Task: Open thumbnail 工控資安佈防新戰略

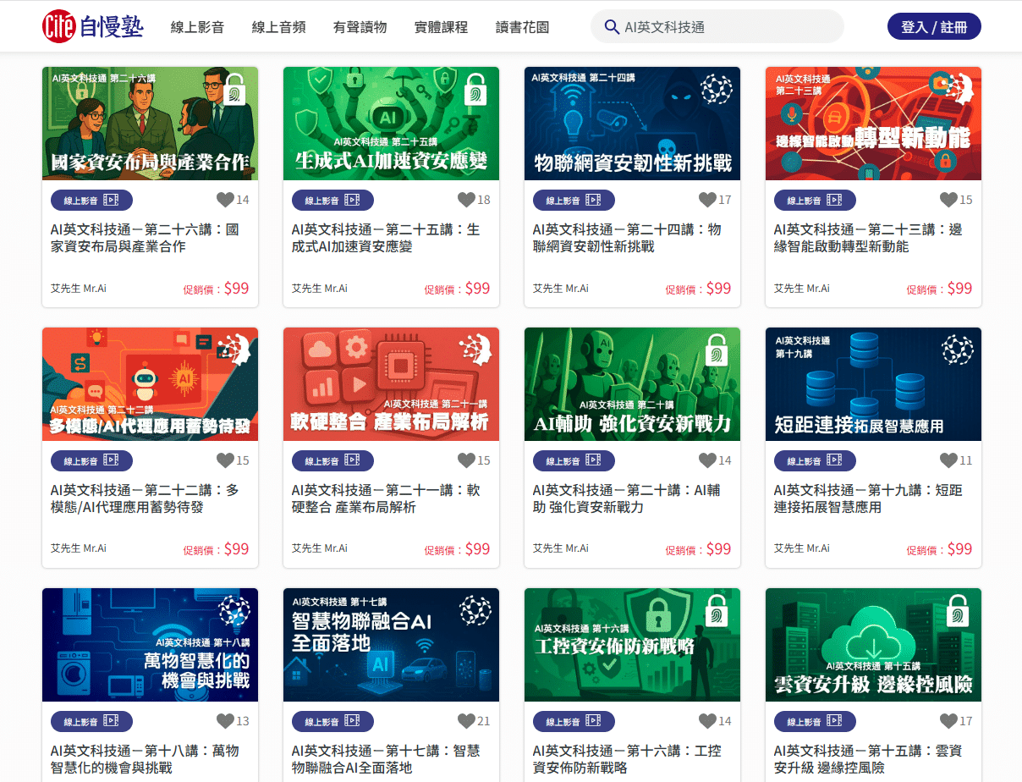Action: [632, 645]
